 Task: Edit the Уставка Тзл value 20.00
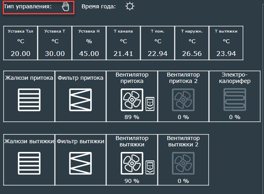(21, 54)
